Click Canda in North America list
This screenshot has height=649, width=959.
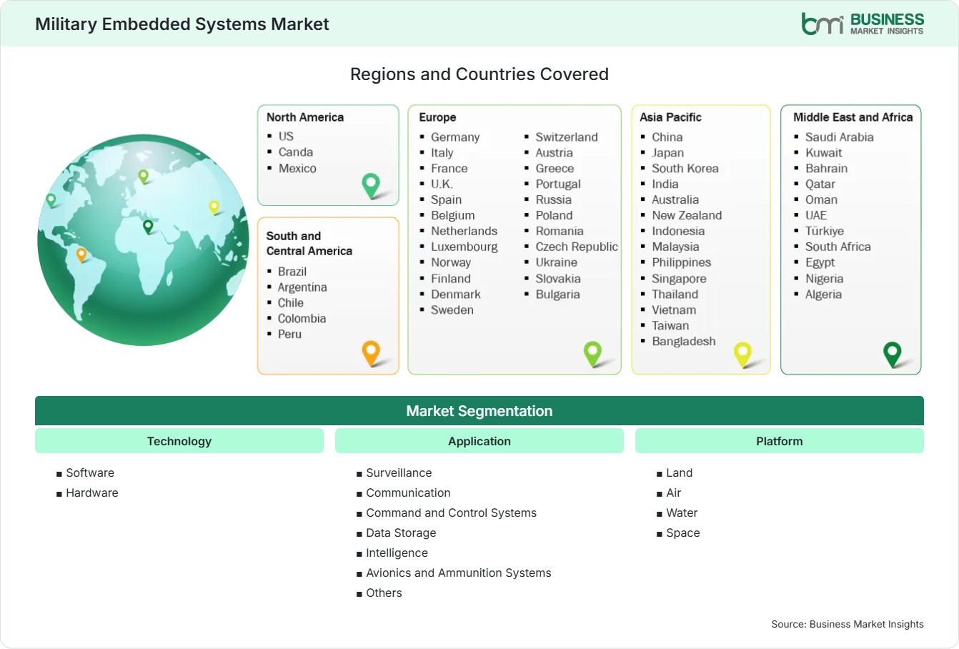click(x=296, y=152)
